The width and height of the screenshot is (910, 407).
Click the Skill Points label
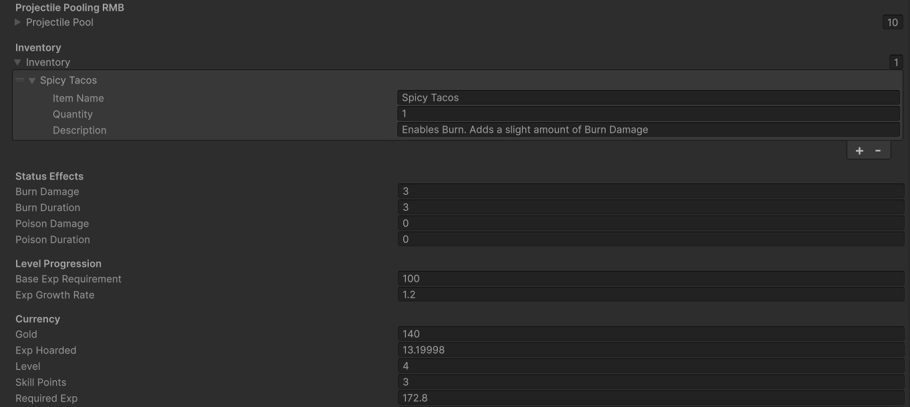tap(41, 382)
